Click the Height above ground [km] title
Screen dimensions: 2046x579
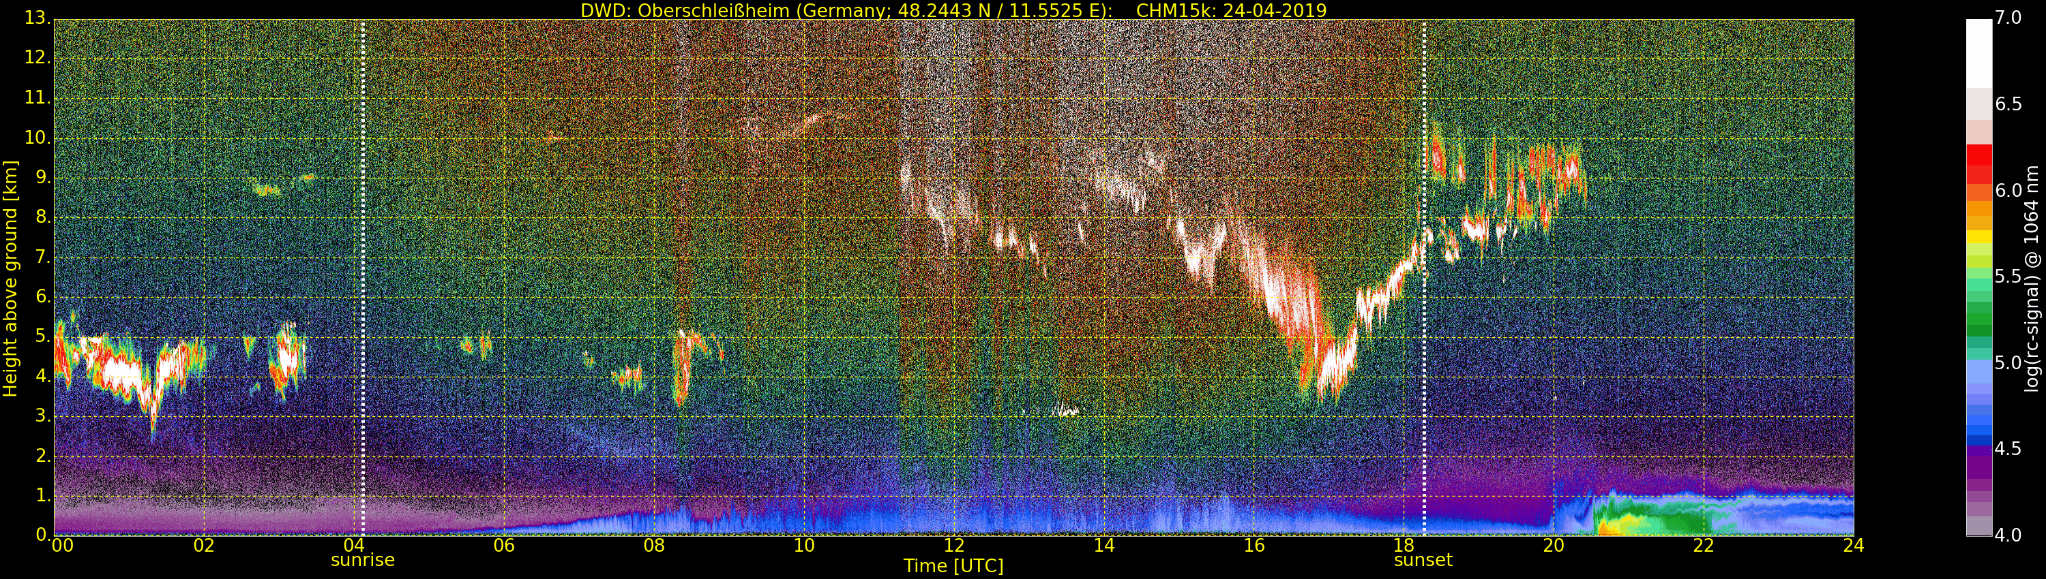tap(10, 279)
